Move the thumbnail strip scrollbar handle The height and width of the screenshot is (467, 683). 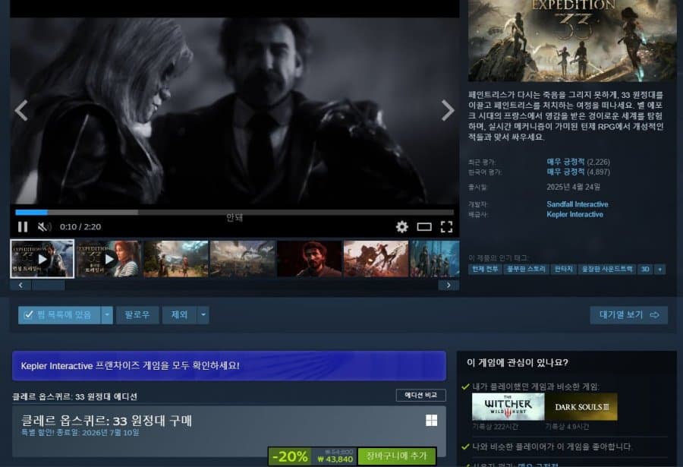[49, 286]
